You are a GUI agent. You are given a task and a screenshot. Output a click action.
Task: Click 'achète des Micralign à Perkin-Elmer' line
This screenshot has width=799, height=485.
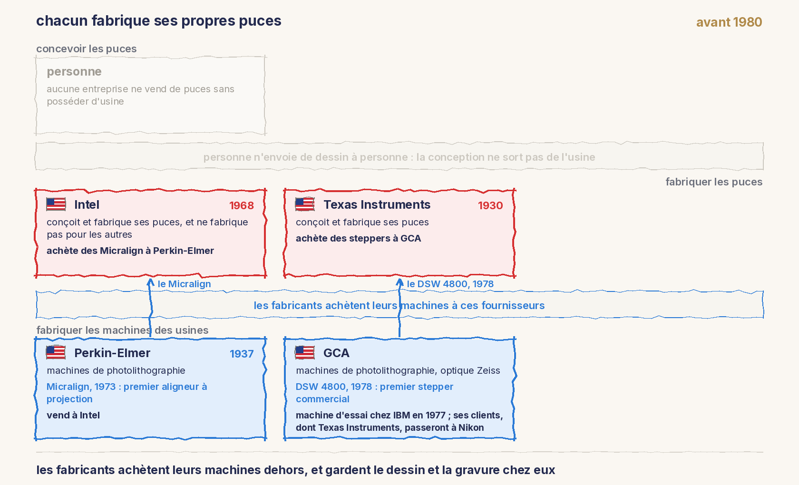(x=130, y=251)
